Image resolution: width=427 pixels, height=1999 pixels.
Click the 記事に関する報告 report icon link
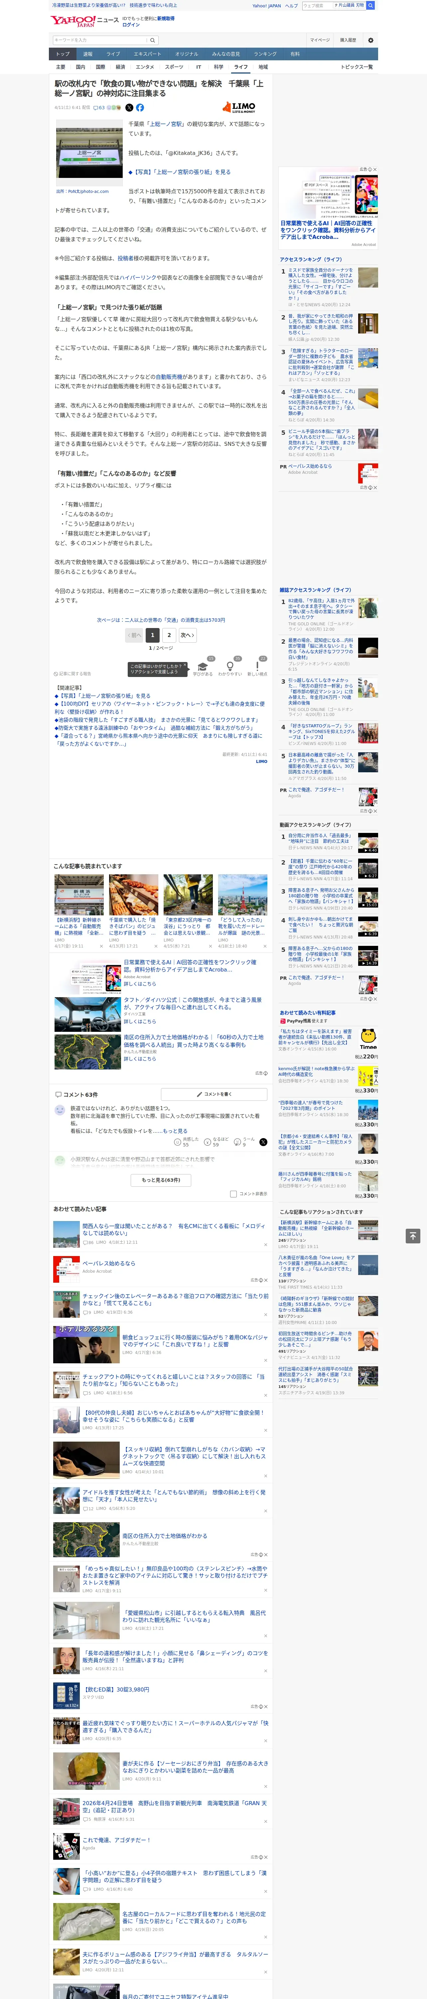[x=72, y=674]
